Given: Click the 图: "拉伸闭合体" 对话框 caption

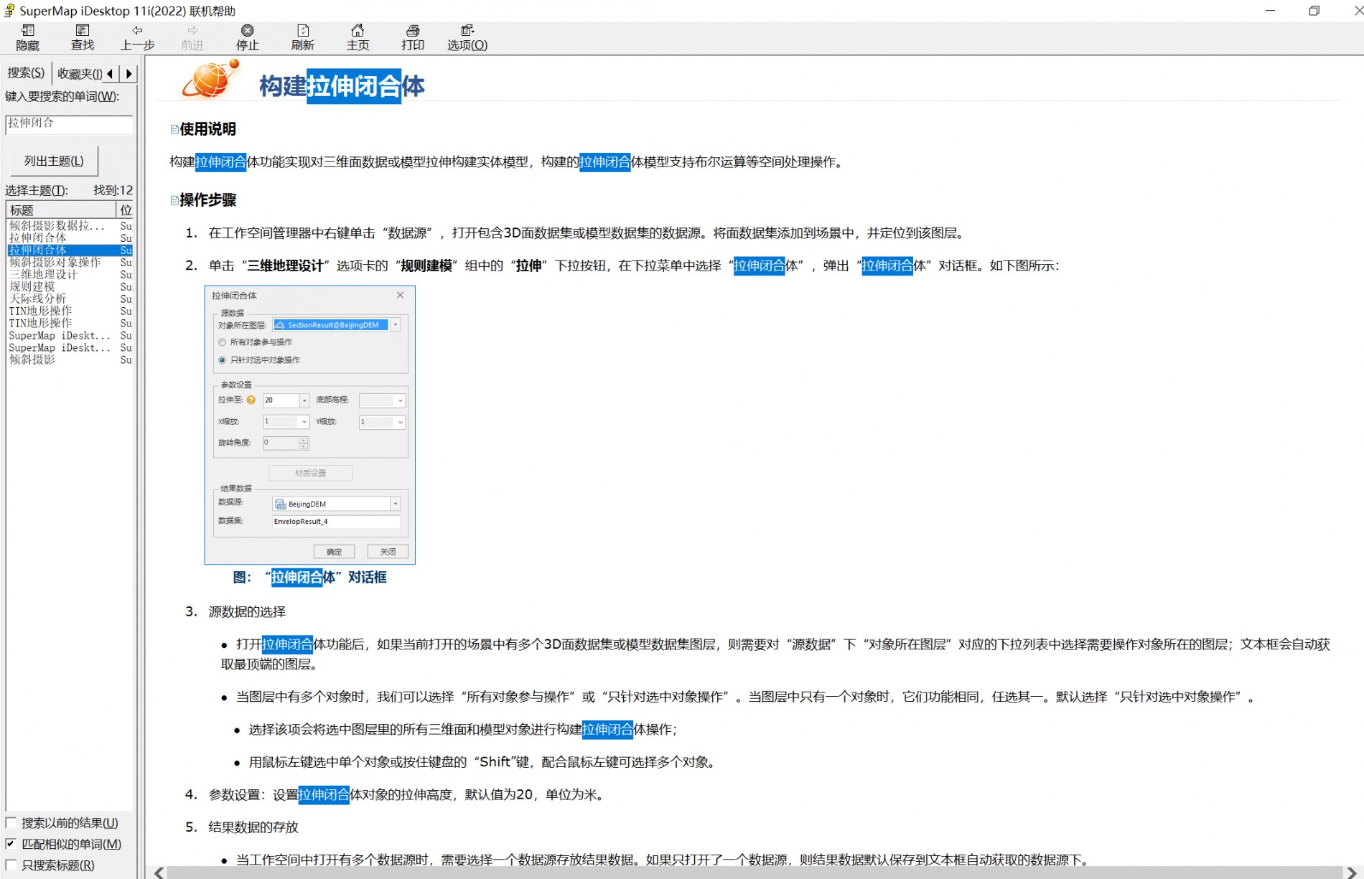Looking at the screenshot, I should pos(310,578).
